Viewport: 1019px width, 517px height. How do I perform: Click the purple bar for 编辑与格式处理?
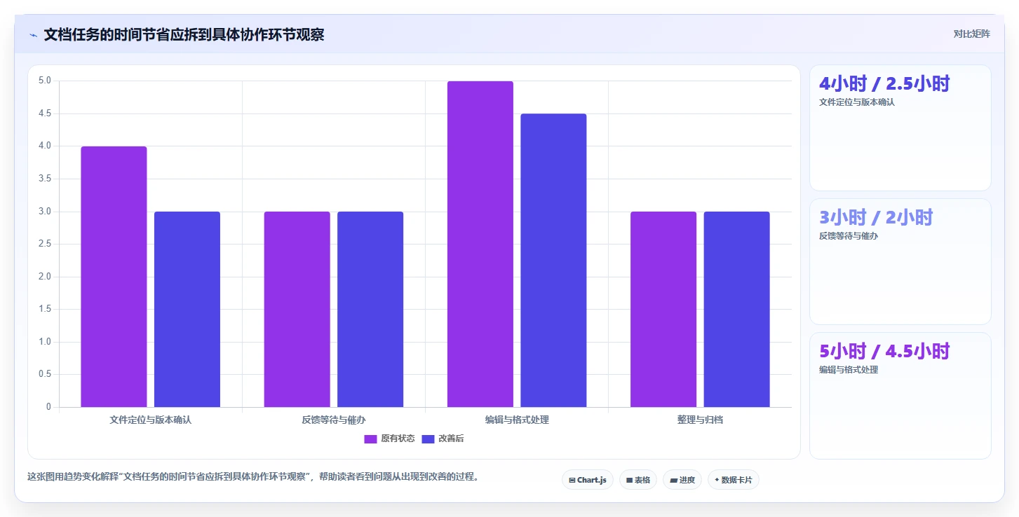pyautogui.click(x=480, y=244)
